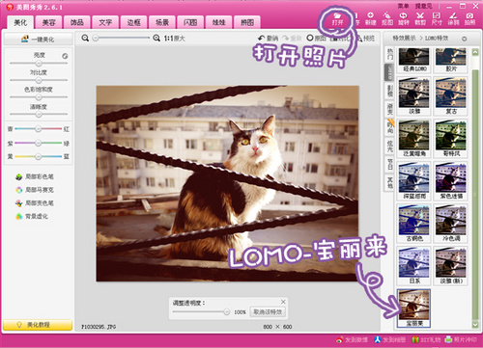Select the 其他 effects category tab
The height and width of the screenshot is (348, 483).
(x=389, y=183)
